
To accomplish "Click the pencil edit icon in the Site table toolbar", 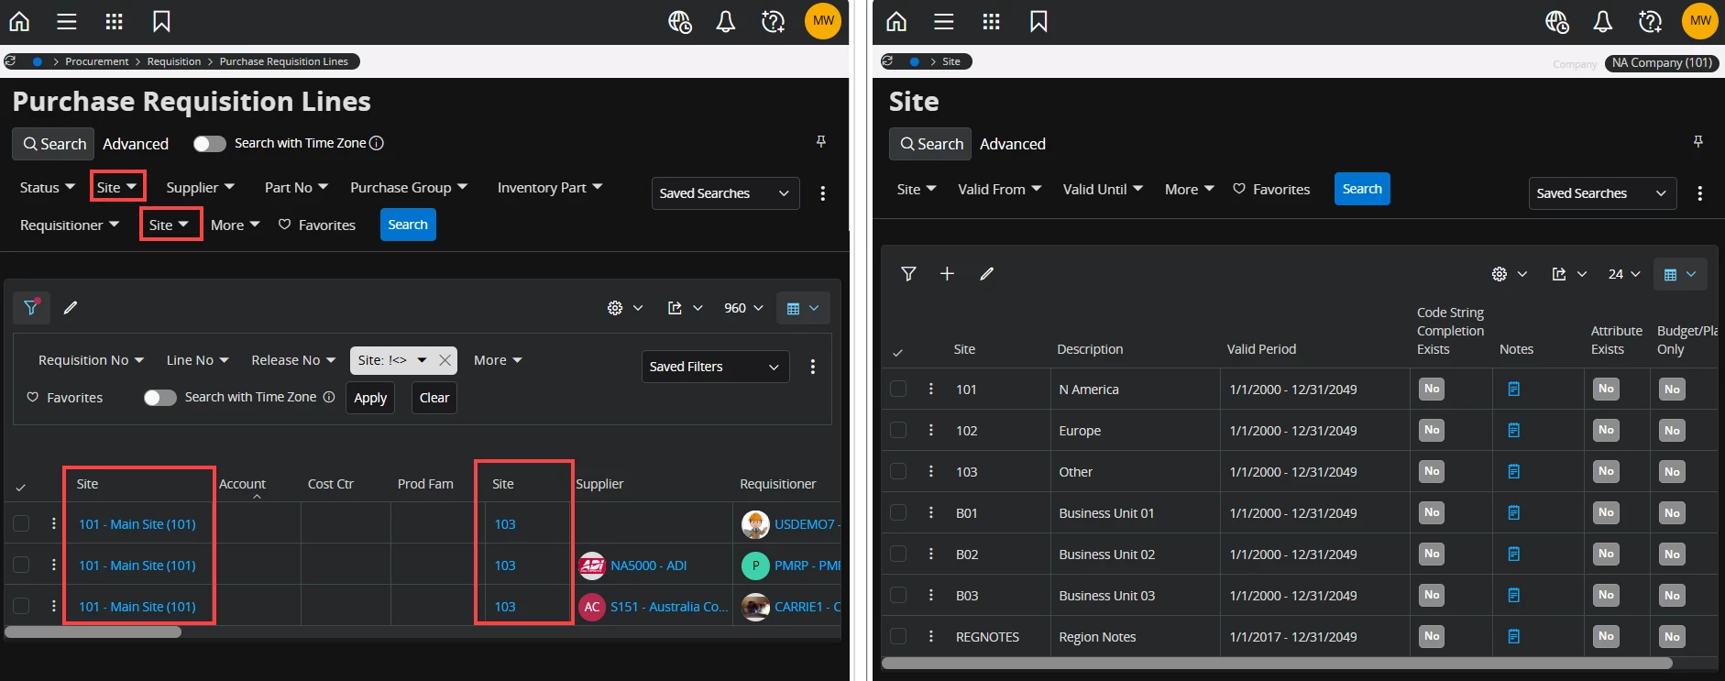I will (987, 274).
